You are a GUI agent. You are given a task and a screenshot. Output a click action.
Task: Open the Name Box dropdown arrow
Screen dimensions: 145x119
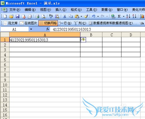[x=31, y=29]
